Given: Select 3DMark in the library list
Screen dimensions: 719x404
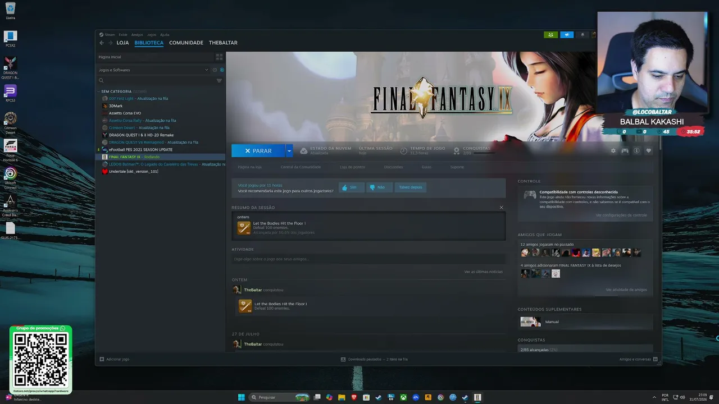Looking at the screenshot, I should (116, 106).
